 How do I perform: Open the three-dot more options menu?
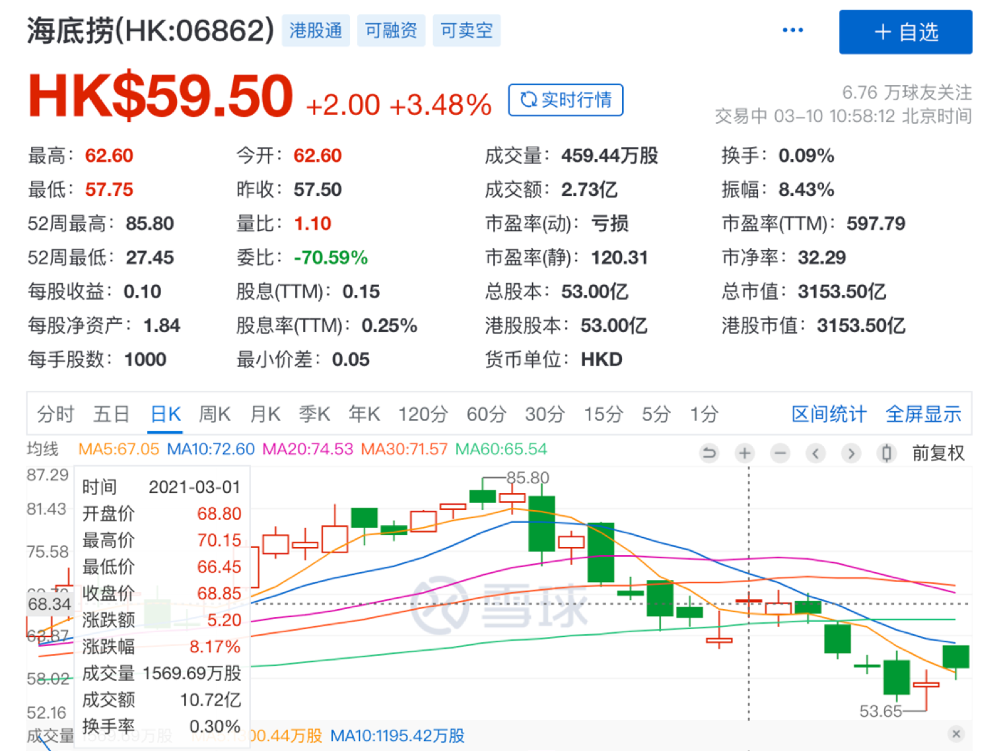(792, 30)
